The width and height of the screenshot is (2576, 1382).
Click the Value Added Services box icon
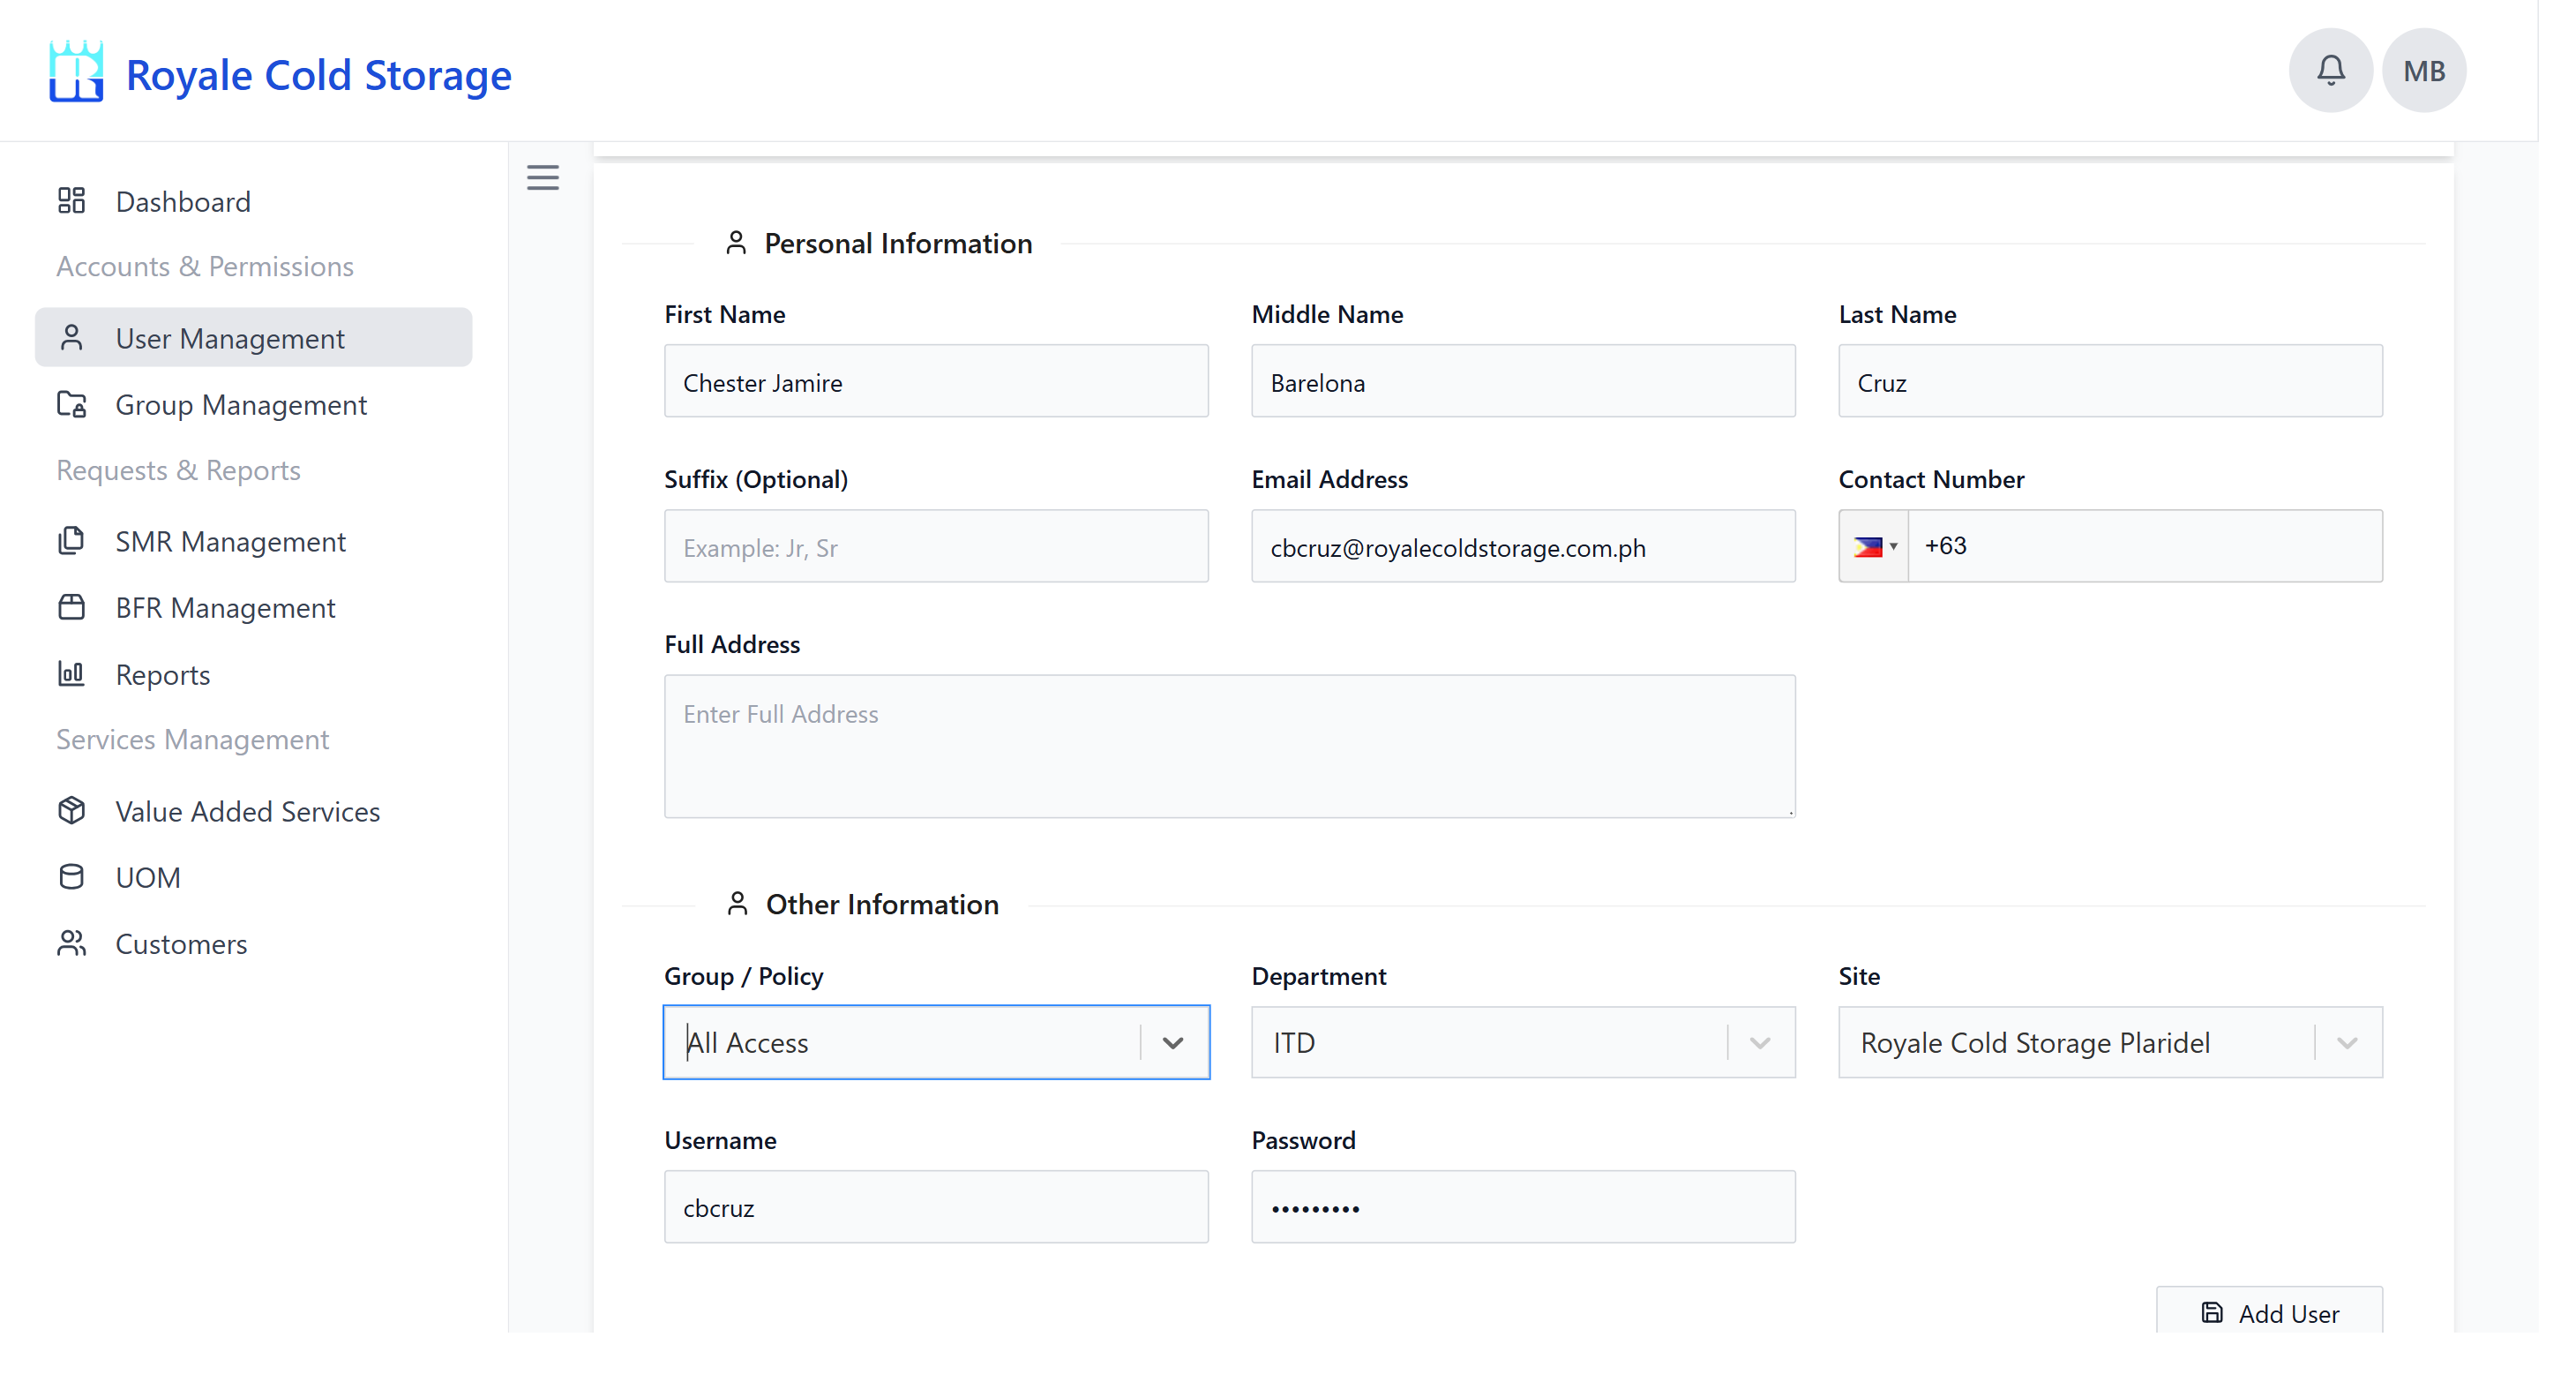[71, 811]
